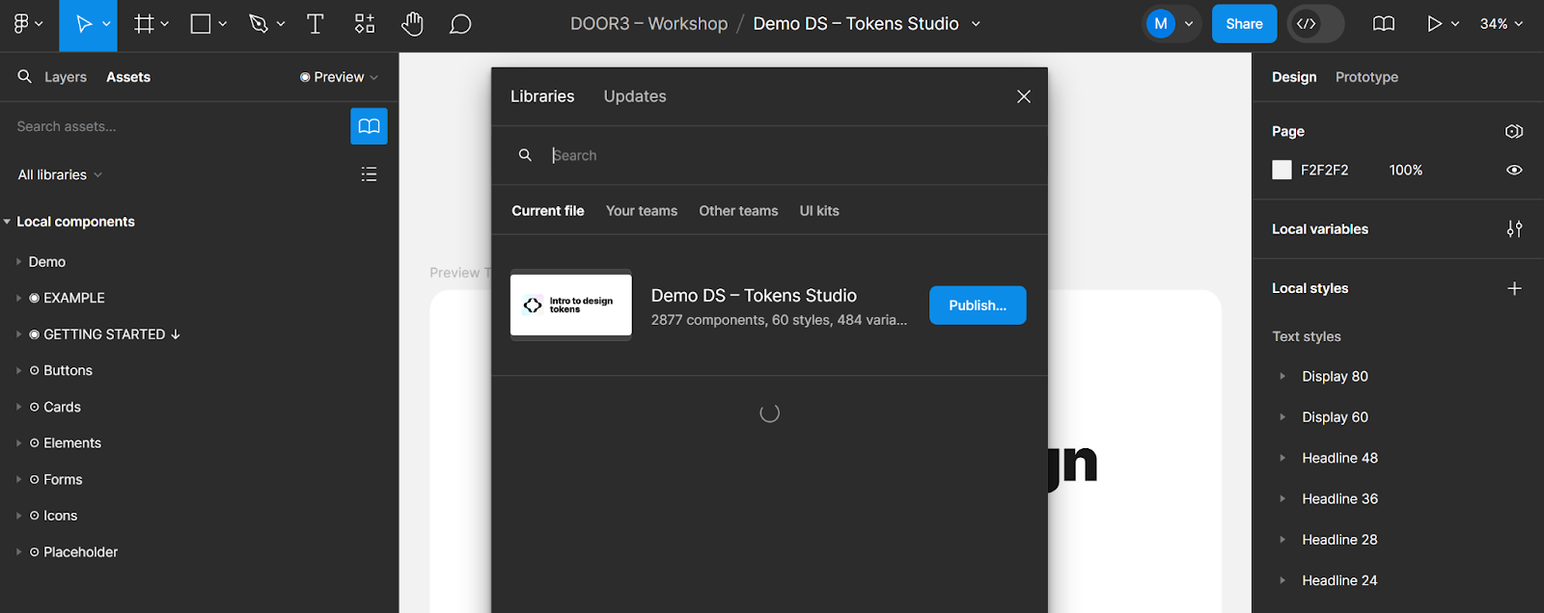1544x613 pixels.
Task: Select the Move tool
Action: click(84, 24)
